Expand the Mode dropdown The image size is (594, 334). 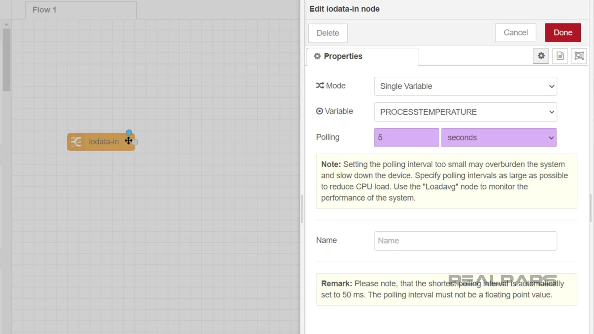point(465,86)
